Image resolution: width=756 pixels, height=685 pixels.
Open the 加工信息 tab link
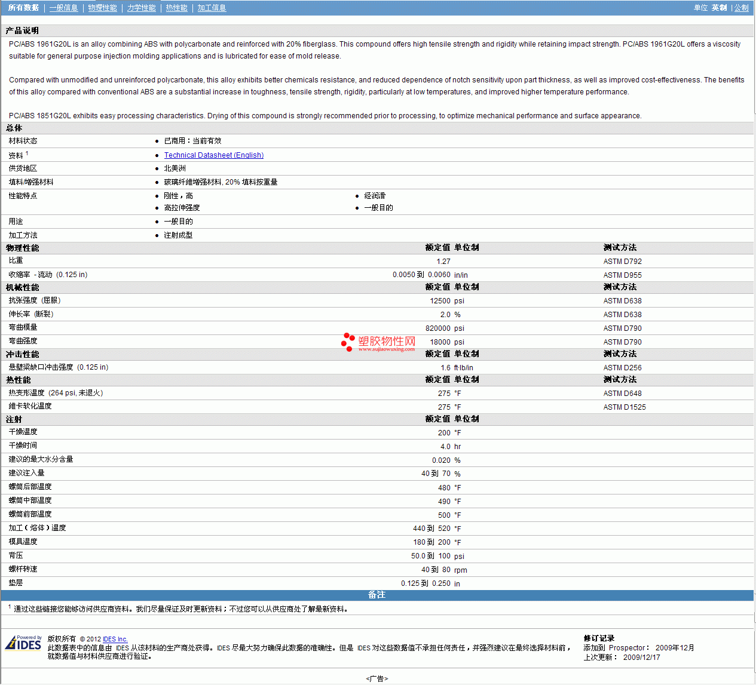tap(212, 8)
